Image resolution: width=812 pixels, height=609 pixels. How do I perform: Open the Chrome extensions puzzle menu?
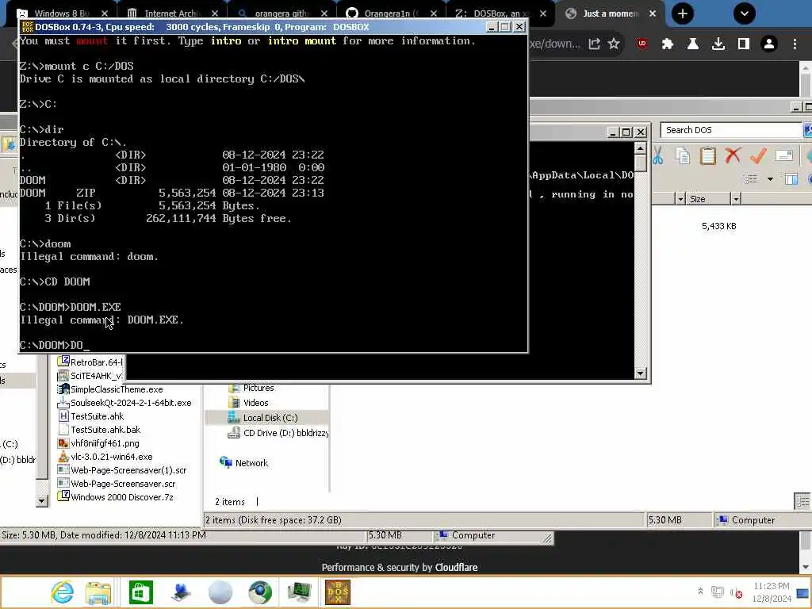(x=668, y=44)
